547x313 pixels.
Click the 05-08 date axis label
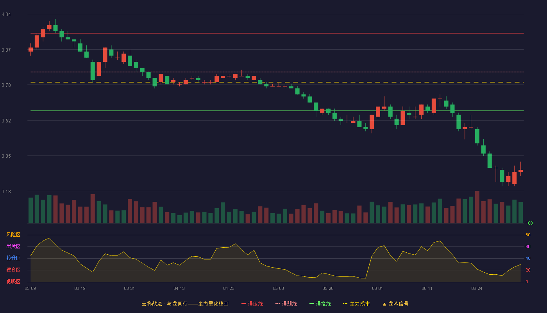278,288
